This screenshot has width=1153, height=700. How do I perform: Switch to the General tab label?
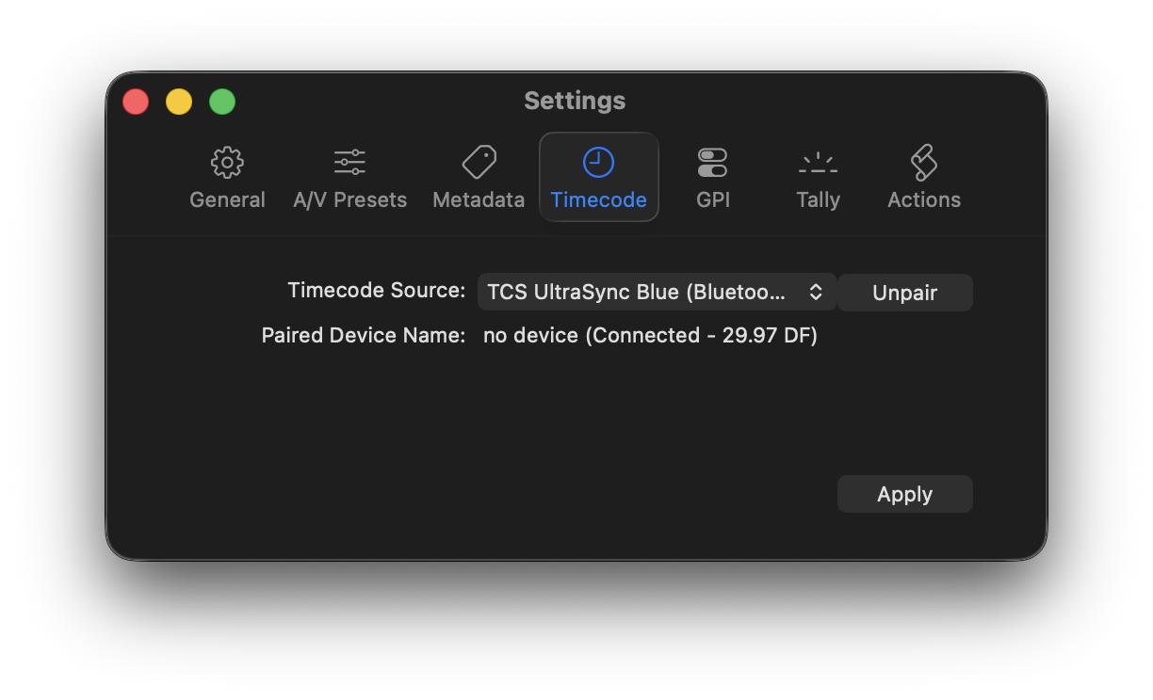click(x=227, y=199)
